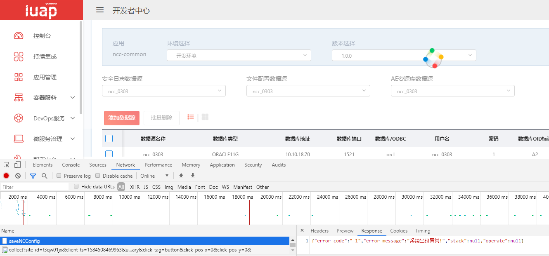Open 文件配置数据源 dropdown
The width and height of the screenshot is (549, 256).
(308, 91)
